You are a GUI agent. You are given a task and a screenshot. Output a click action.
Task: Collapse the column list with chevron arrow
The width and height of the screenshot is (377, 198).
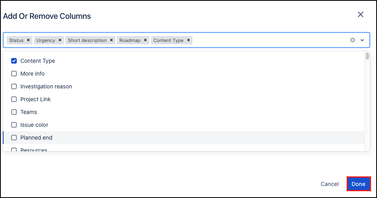pyautogui.click(x=362, y=40)
